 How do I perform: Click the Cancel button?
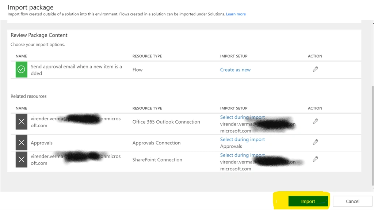[x=352, y=201]
